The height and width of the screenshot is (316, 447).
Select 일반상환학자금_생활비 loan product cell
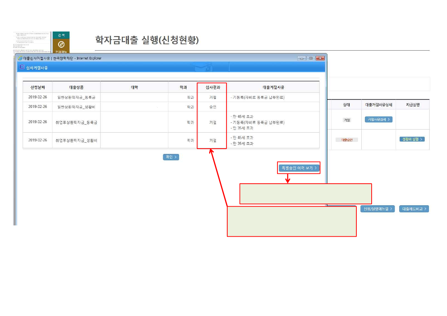point(76,107)
